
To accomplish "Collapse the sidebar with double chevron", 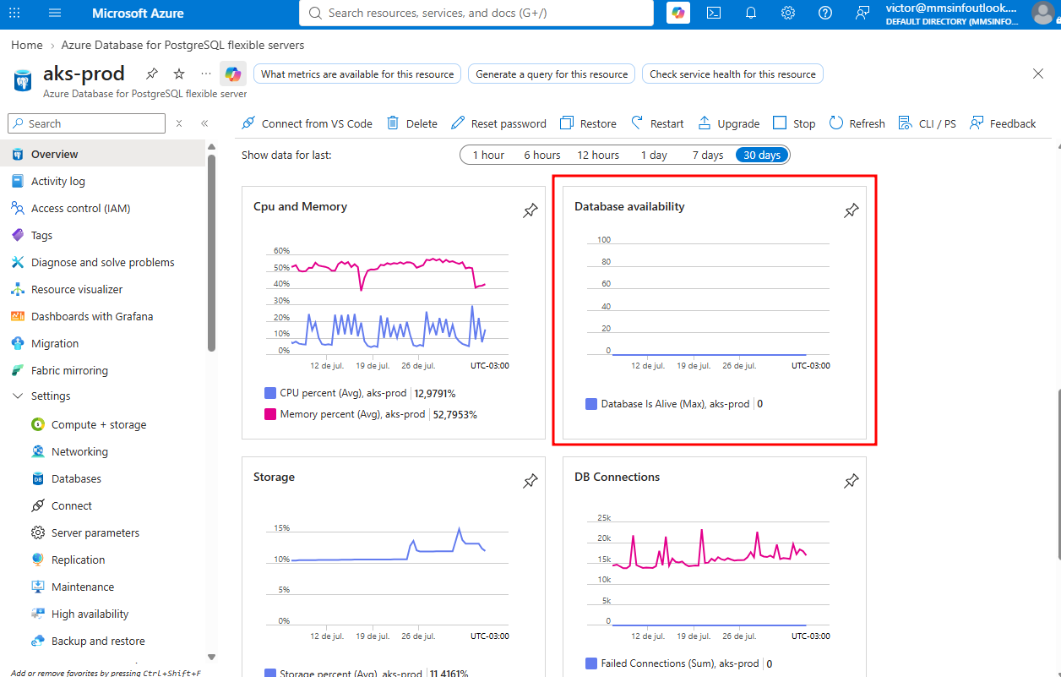I will [x=204, y=123].
